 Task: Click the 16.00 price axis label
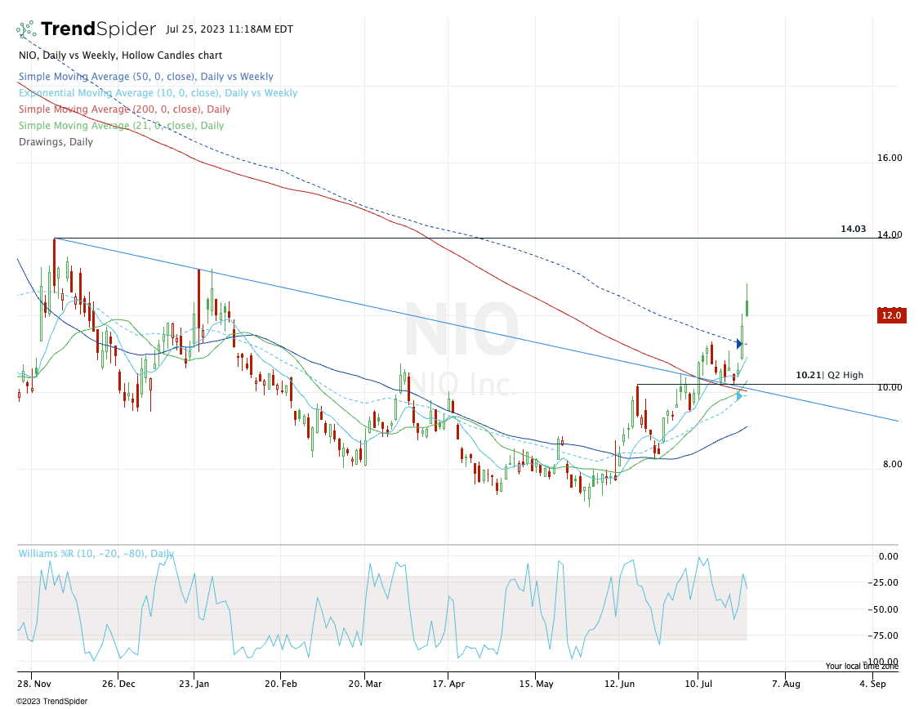coord(890,158)
